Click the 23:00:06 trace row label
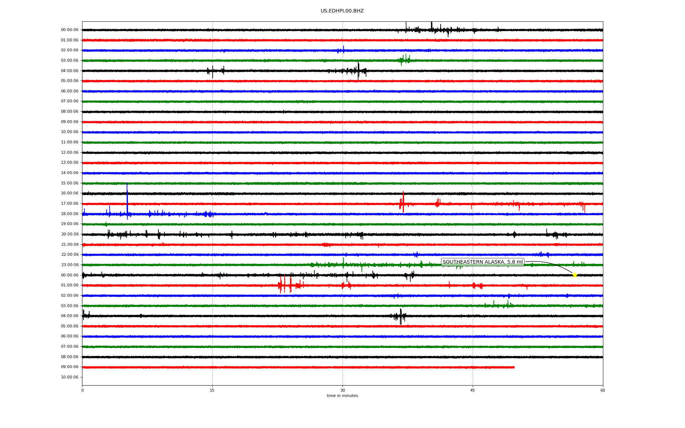The width and height of the screenshot is (685, 428). pos(70,265)
